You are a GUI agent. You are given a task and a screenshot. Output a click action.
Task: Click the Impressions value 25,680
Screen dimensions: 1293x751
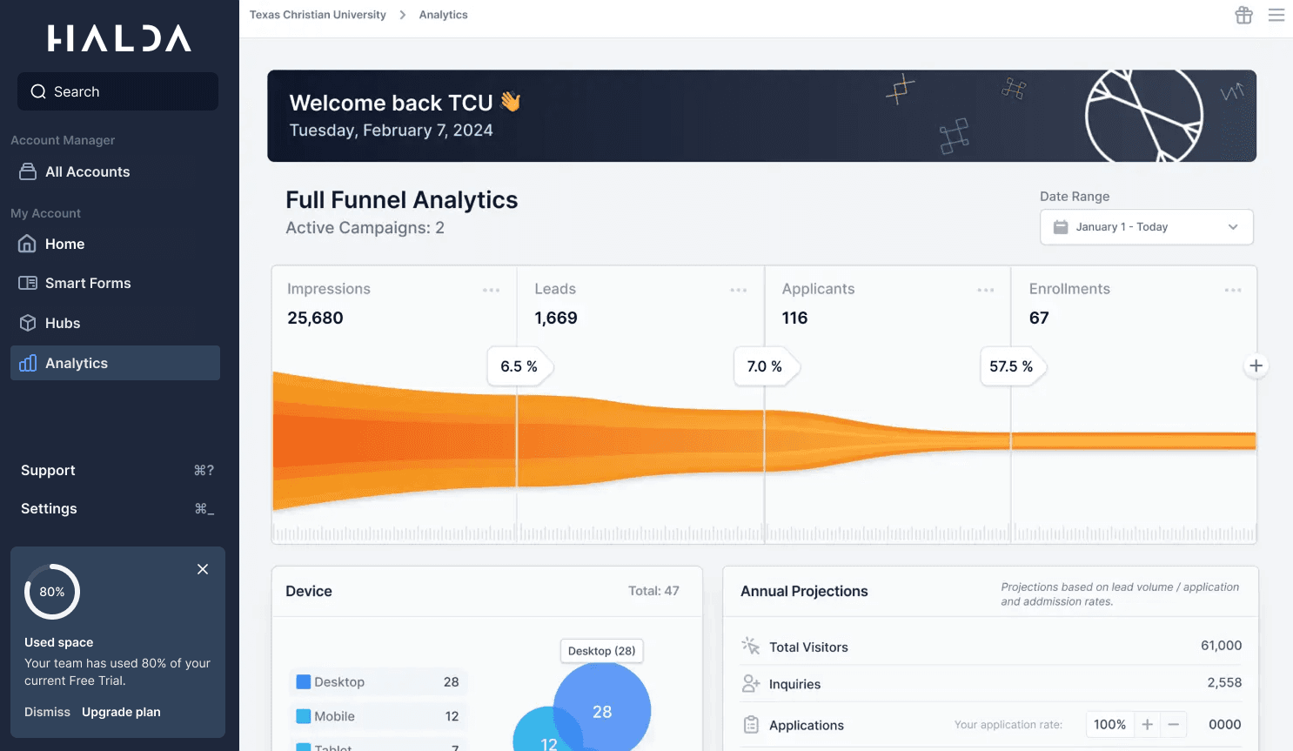pyautogui.click(x=315, y=318)
